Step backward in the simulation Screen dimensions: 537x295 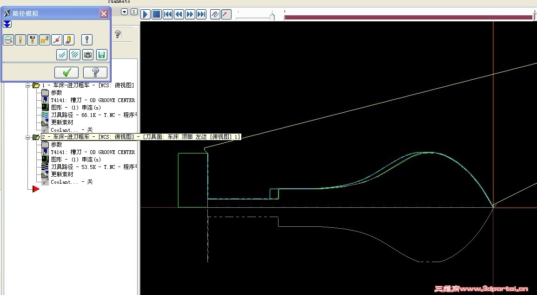click(x=179, y=14)
